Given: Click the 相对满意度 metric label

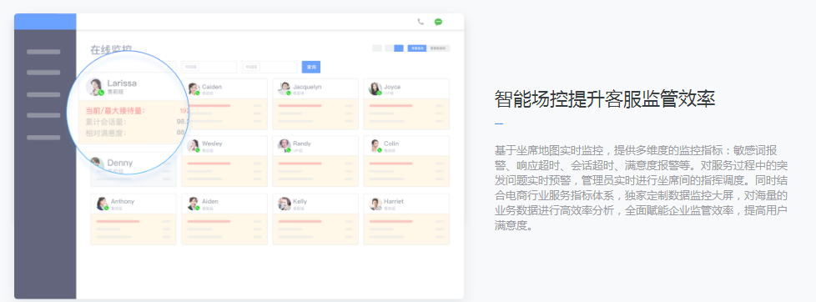Looking at the screenshot, I should 106,133.
